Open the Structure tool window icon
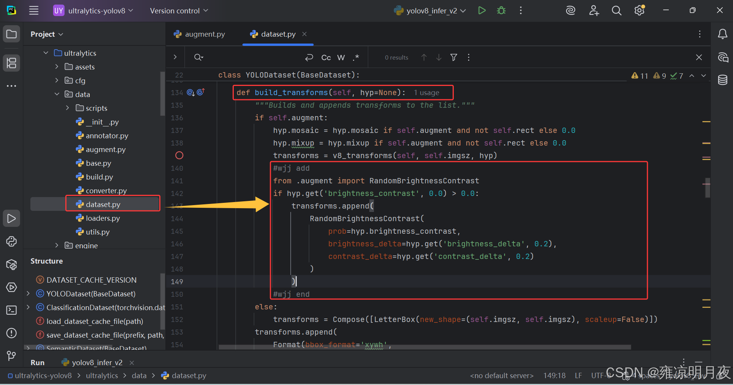The image size is (733, 385). 11,63
